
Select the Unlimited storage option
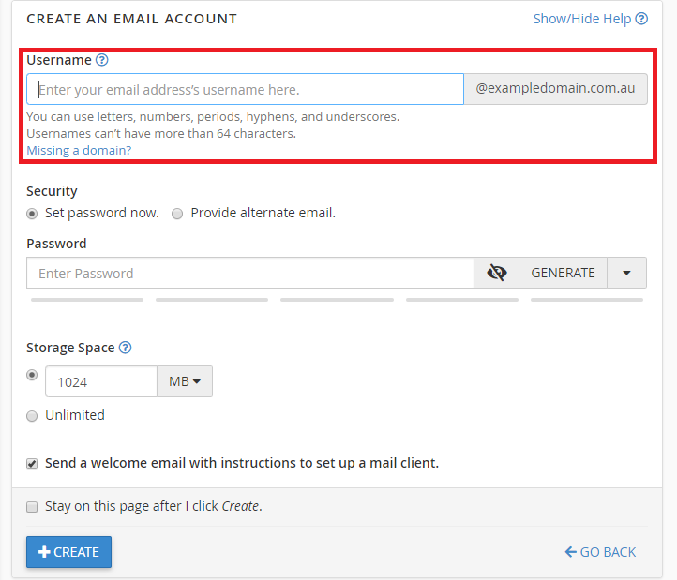point(33,415)
